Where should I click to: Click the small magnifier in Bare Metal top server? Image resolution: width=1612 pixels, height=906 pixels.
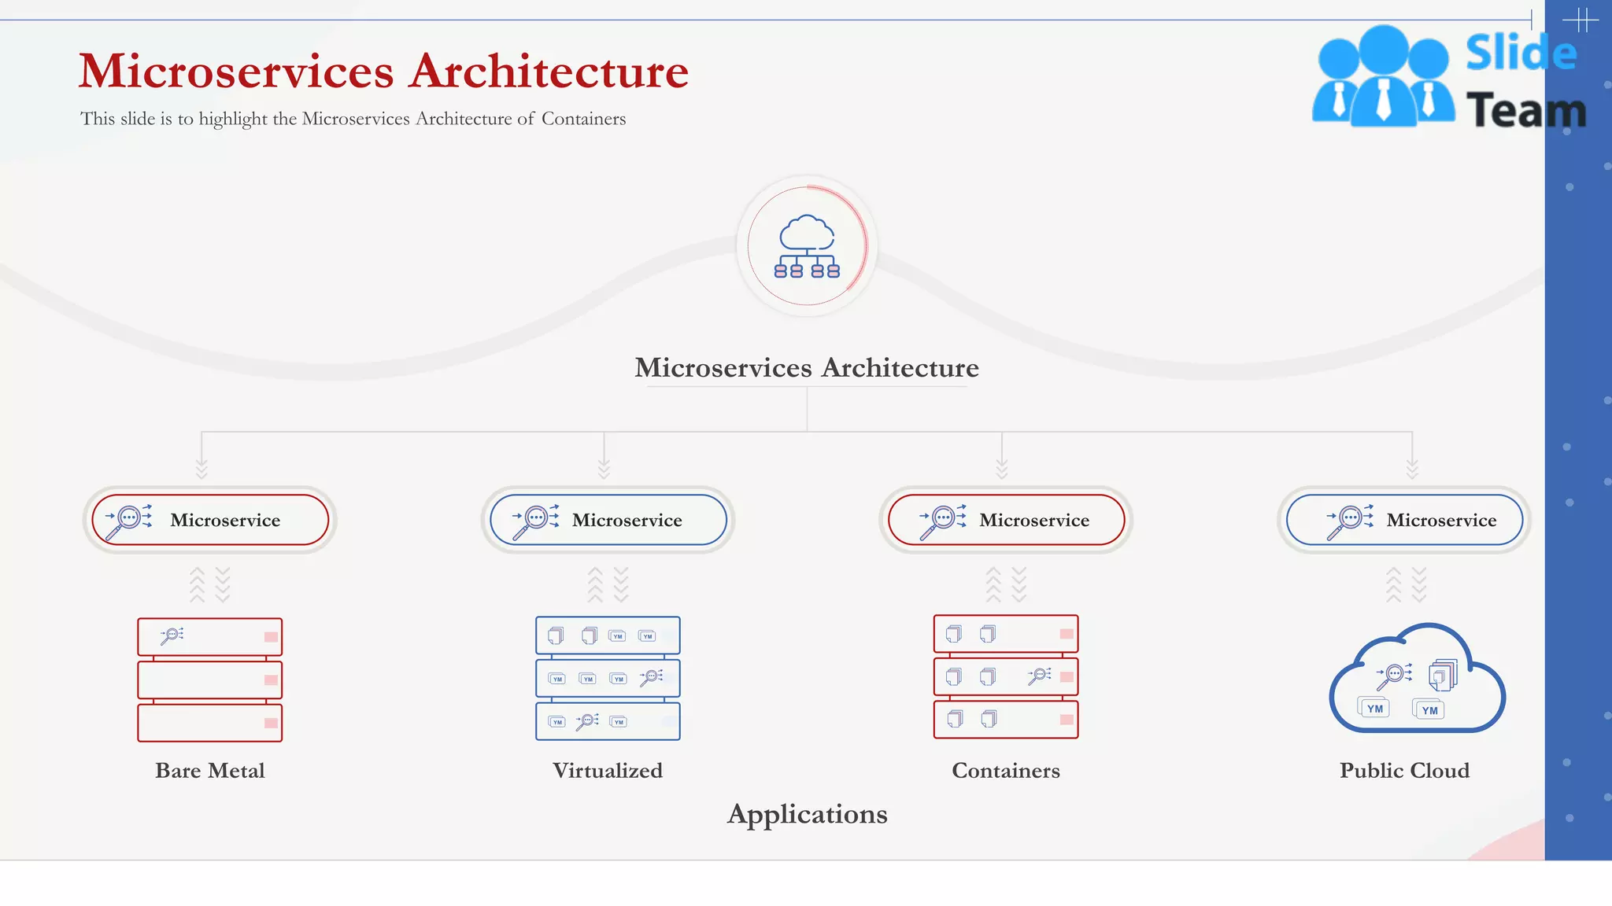pyautogui.click(x=172, y=635)
